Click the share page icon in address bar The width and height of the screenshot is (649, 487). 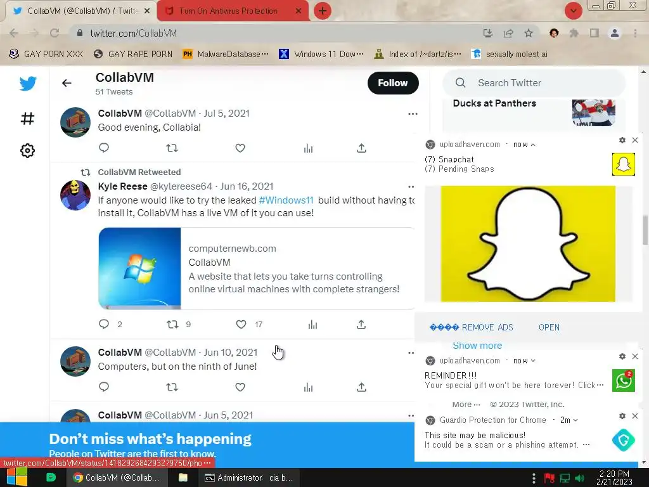click(x=508, y=33)
